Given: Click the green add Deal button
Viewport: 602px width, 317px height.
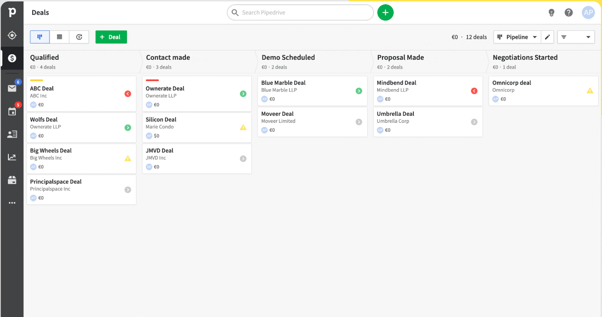Looking at the screenshot, I should [x=111, y=37].
